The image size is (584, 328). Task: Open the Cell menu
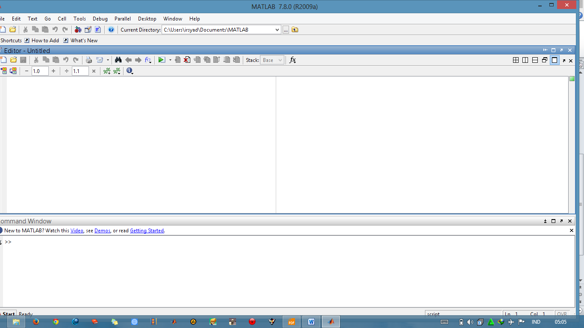tap(62, 19)
